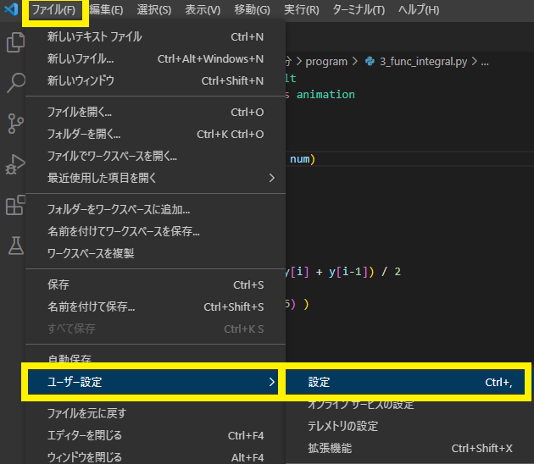Click 拡張機能 in the submenu
This screenshot has height=464, width=534.
click(x=330, y=448)
